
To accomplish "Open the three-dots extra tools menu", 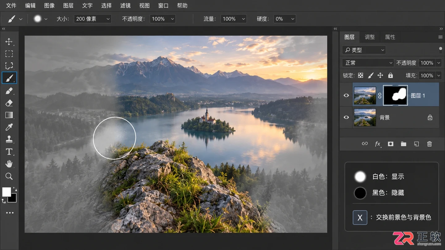I will click(x=10, y=213).
